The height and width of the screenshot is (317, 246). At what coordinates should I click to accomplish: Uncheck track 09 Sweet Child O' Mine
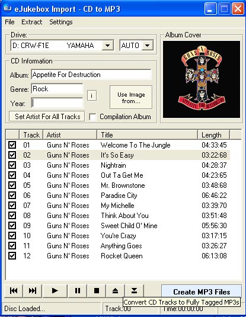point(12,225)
